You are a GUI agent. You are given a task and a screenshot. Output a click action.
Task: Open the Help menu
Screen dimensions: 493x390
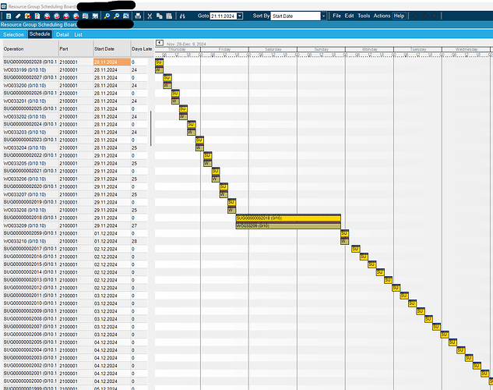(399, 16)
